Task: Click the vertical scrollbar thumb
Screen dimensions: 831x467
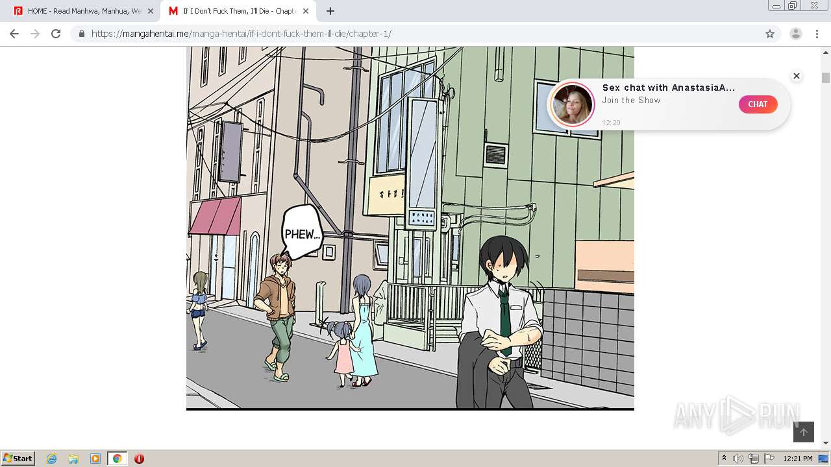Action: click(826, 78)
